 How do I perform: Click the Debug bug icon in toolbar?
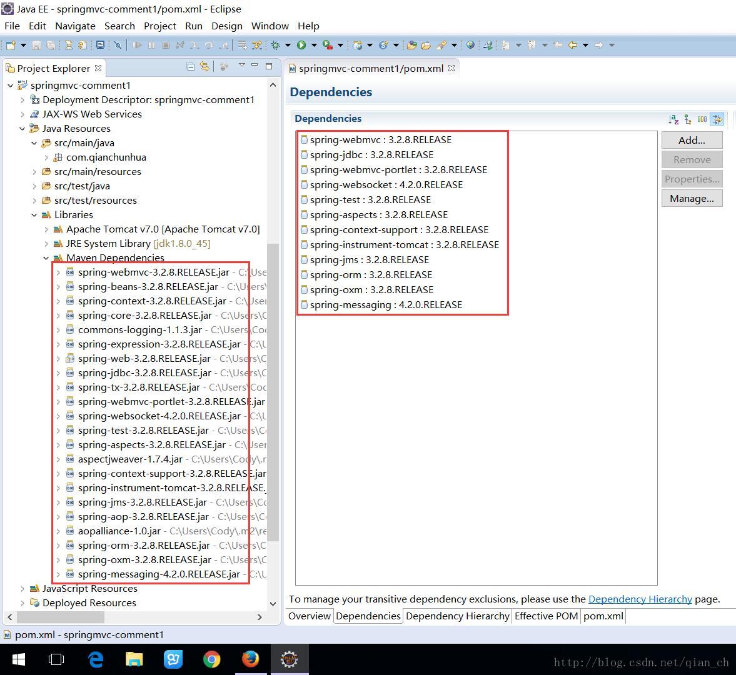(x=276, y=45)
